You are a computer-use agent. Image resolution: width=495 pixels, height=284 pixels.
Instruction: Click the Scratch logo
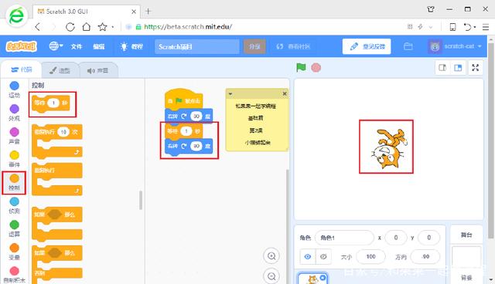[x=21, y=46]
